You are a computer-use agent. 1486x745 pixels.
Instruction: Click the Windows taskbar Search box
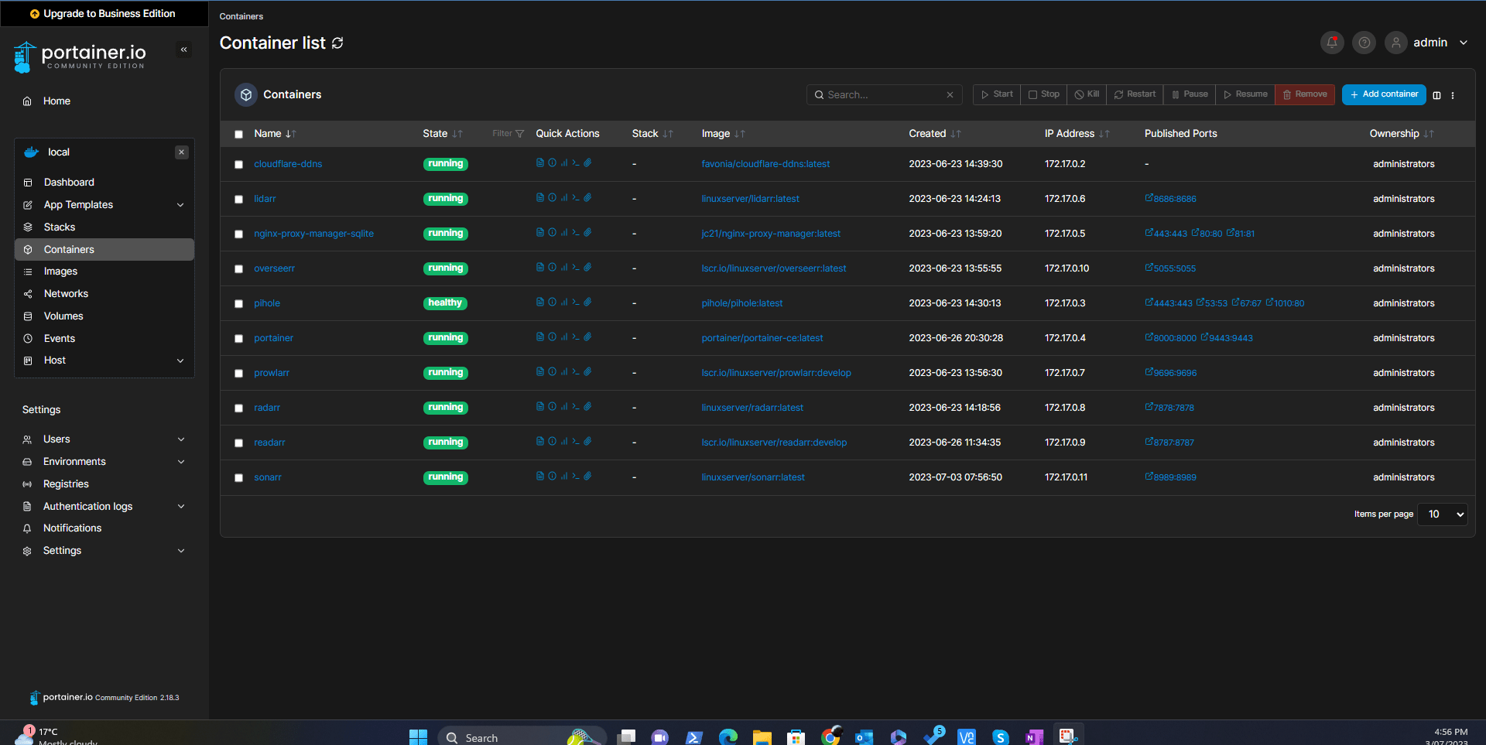coord(521,737)
